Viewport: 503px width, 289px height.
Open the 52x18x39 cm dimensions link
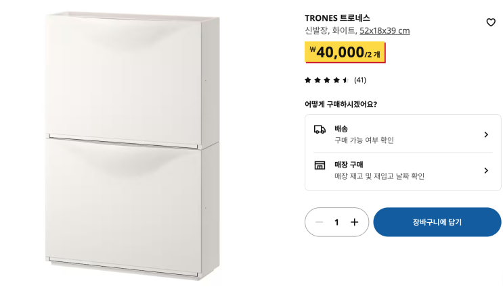point(385,31)
